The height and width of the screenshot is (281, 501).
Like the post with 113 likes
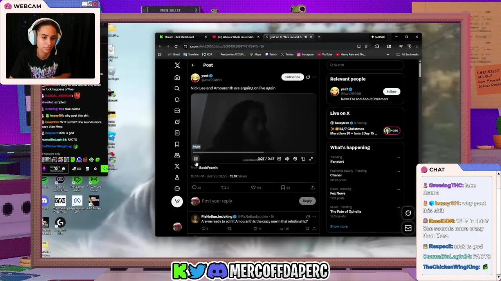[256, 187]
